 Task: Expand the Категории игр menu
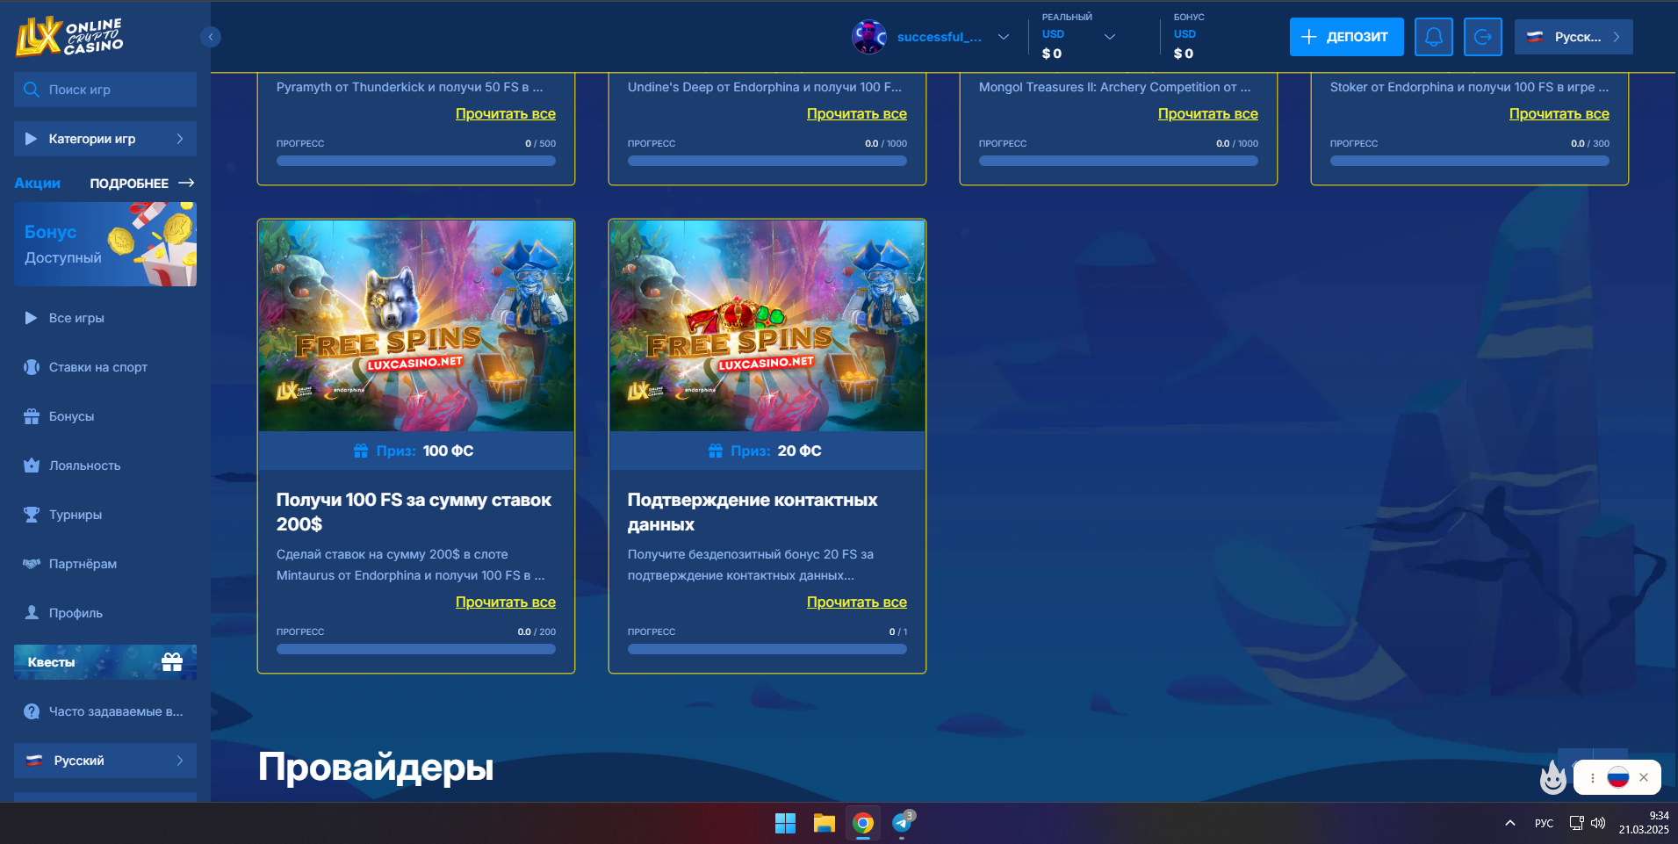[x=105, y=139]
